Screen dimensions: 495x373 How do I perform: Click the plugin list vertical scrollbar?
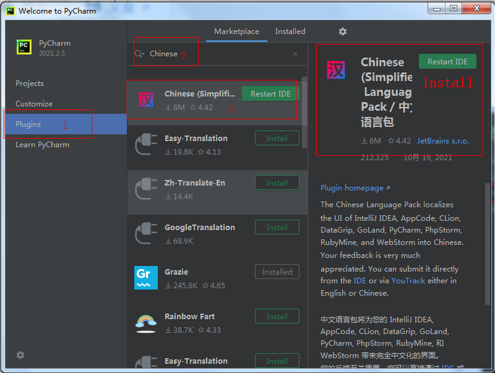(x=304, y=111)
